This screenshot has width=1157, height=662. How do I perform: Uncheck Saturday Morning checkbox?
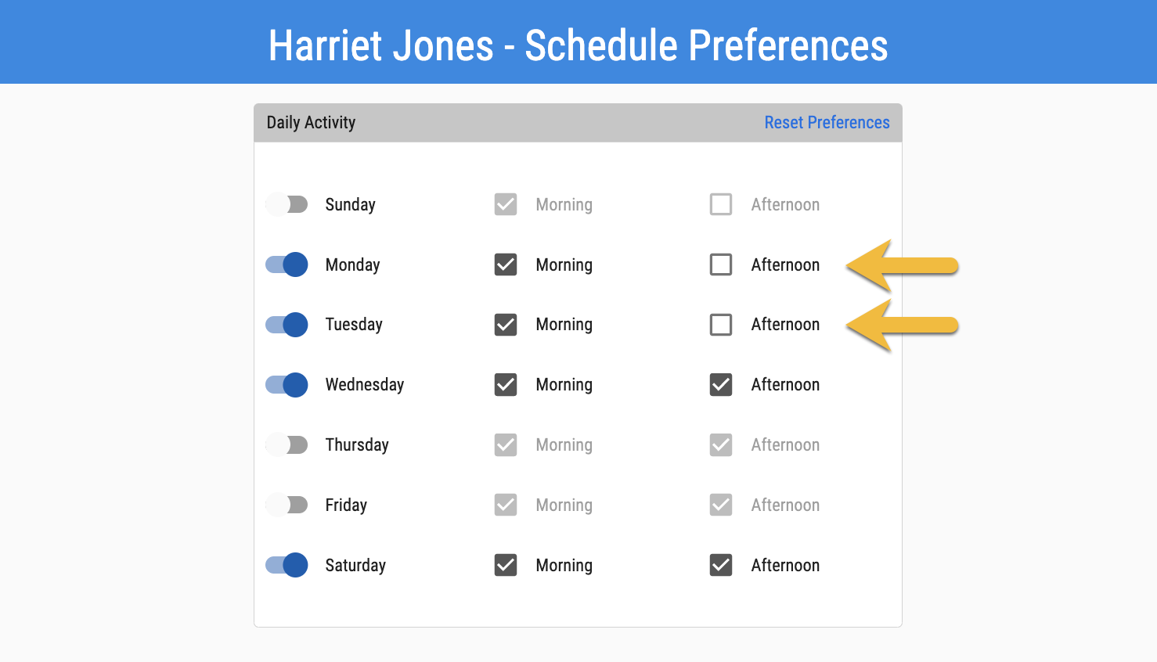click(x=506, y=565)
